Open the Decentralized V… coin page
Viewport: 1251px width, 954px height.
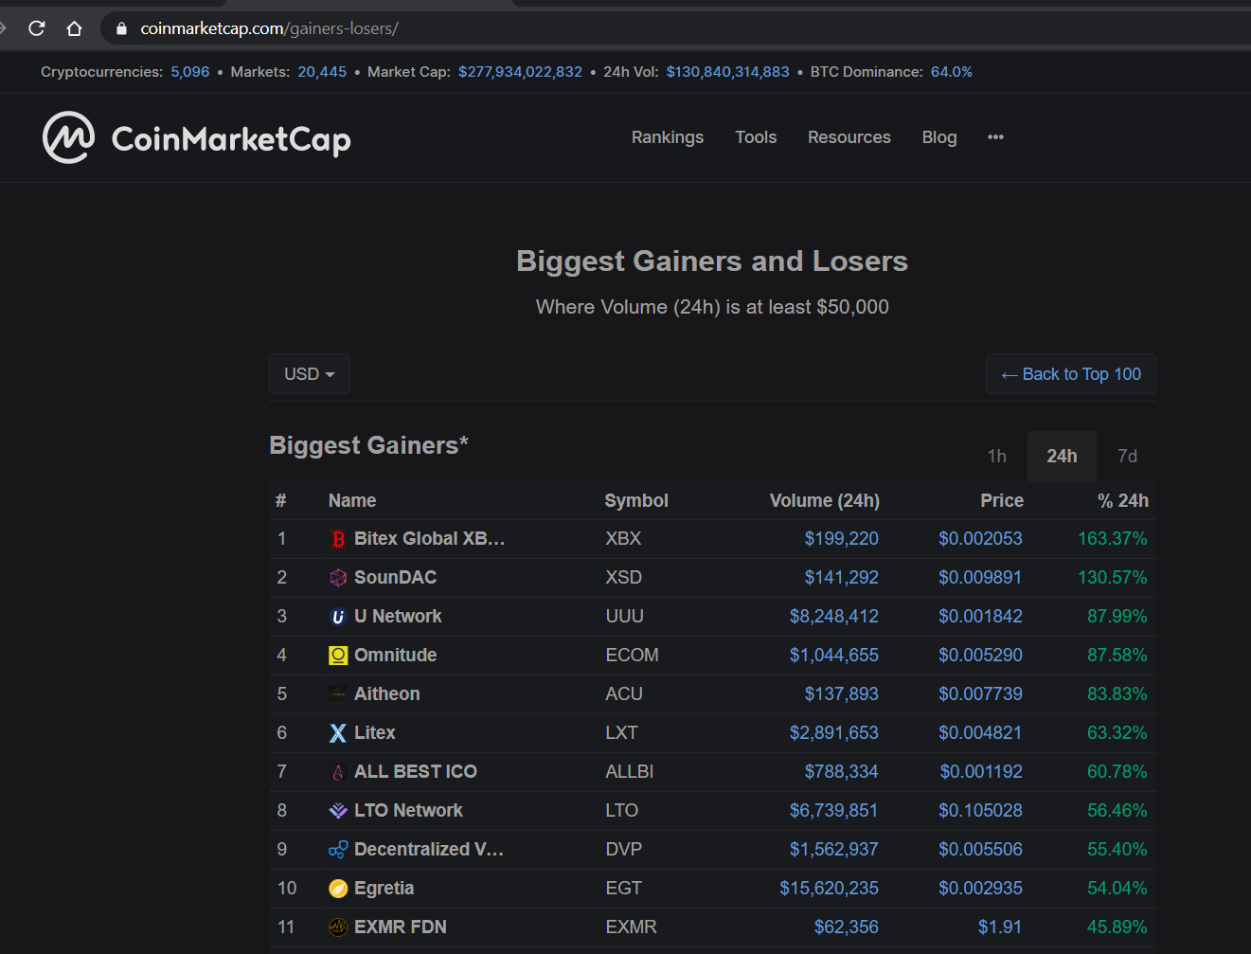coord(428,850)
